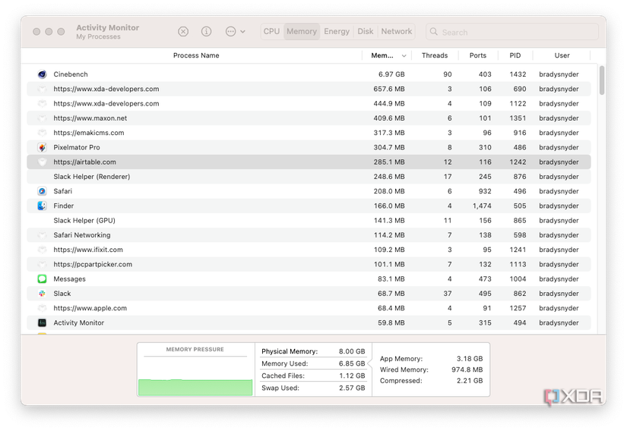
Task: Select the https://pcpartpicker.com process
Action: click(93, 265)
